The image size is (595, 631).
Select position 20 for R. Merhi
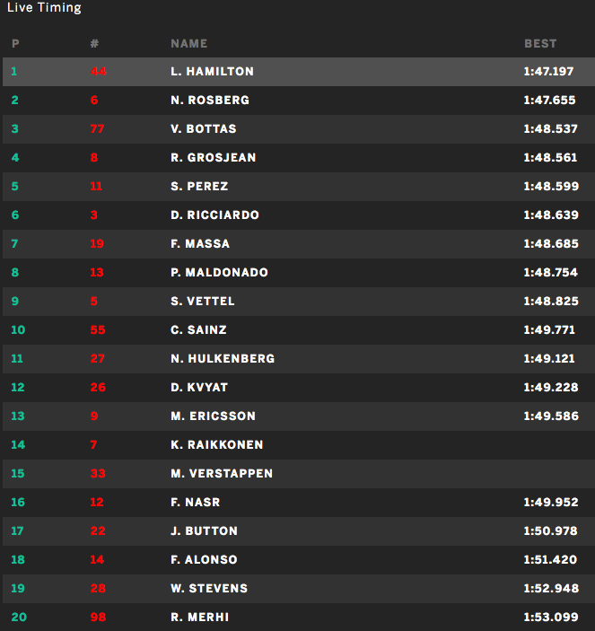point(18,618)
